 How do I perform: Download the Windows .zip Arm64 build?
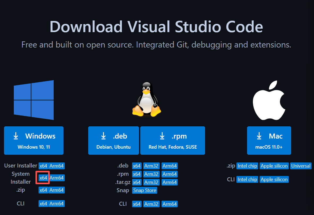point(57,190)
